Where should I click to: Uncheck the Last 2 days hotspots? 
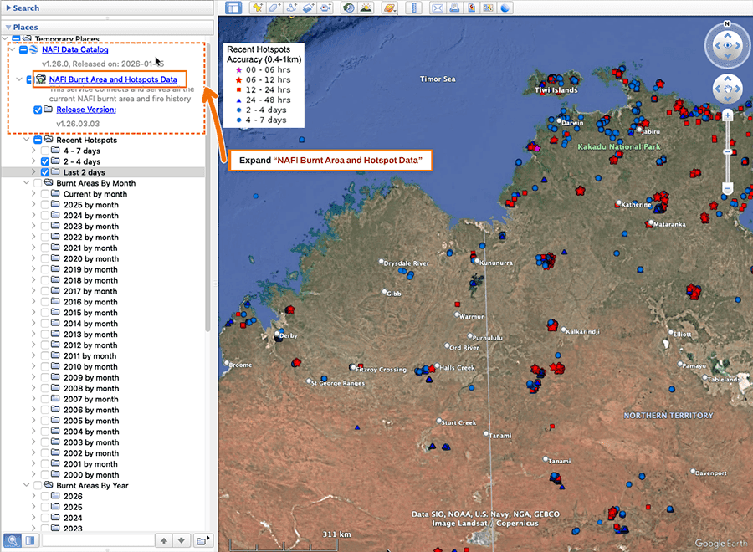click(44, 172)
